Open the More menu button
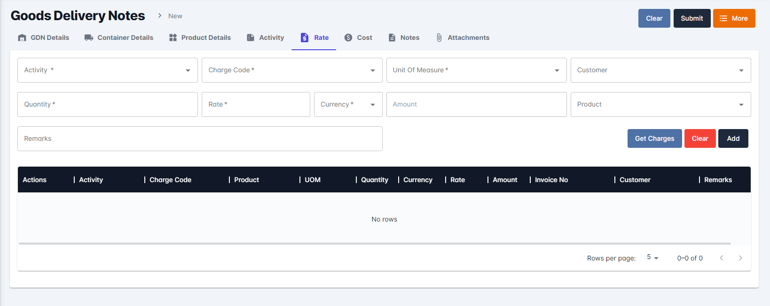Image resolution: width=770 pixels, height=306 pixels. pyautogui.click(x=734, y=18)
